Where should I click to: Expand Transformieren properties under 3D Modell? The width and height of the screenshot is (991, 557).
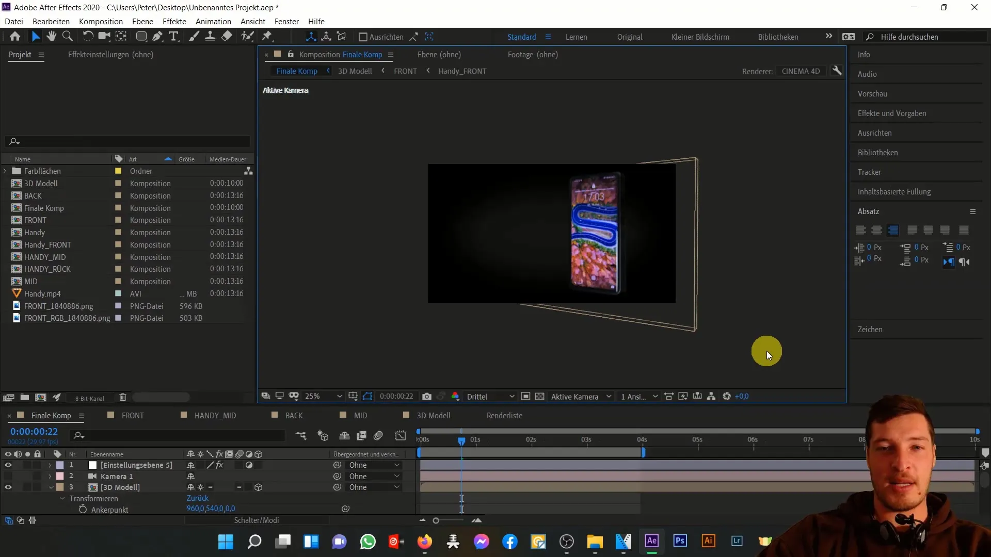[62, 499]
